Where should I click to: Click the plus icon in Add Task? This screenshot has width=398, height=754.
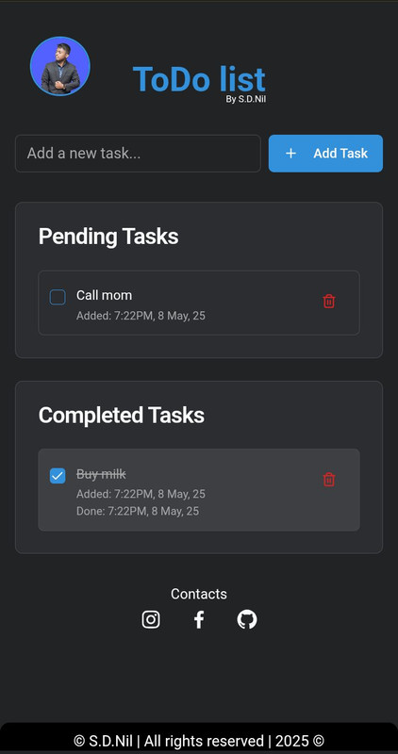click(290, 154)
